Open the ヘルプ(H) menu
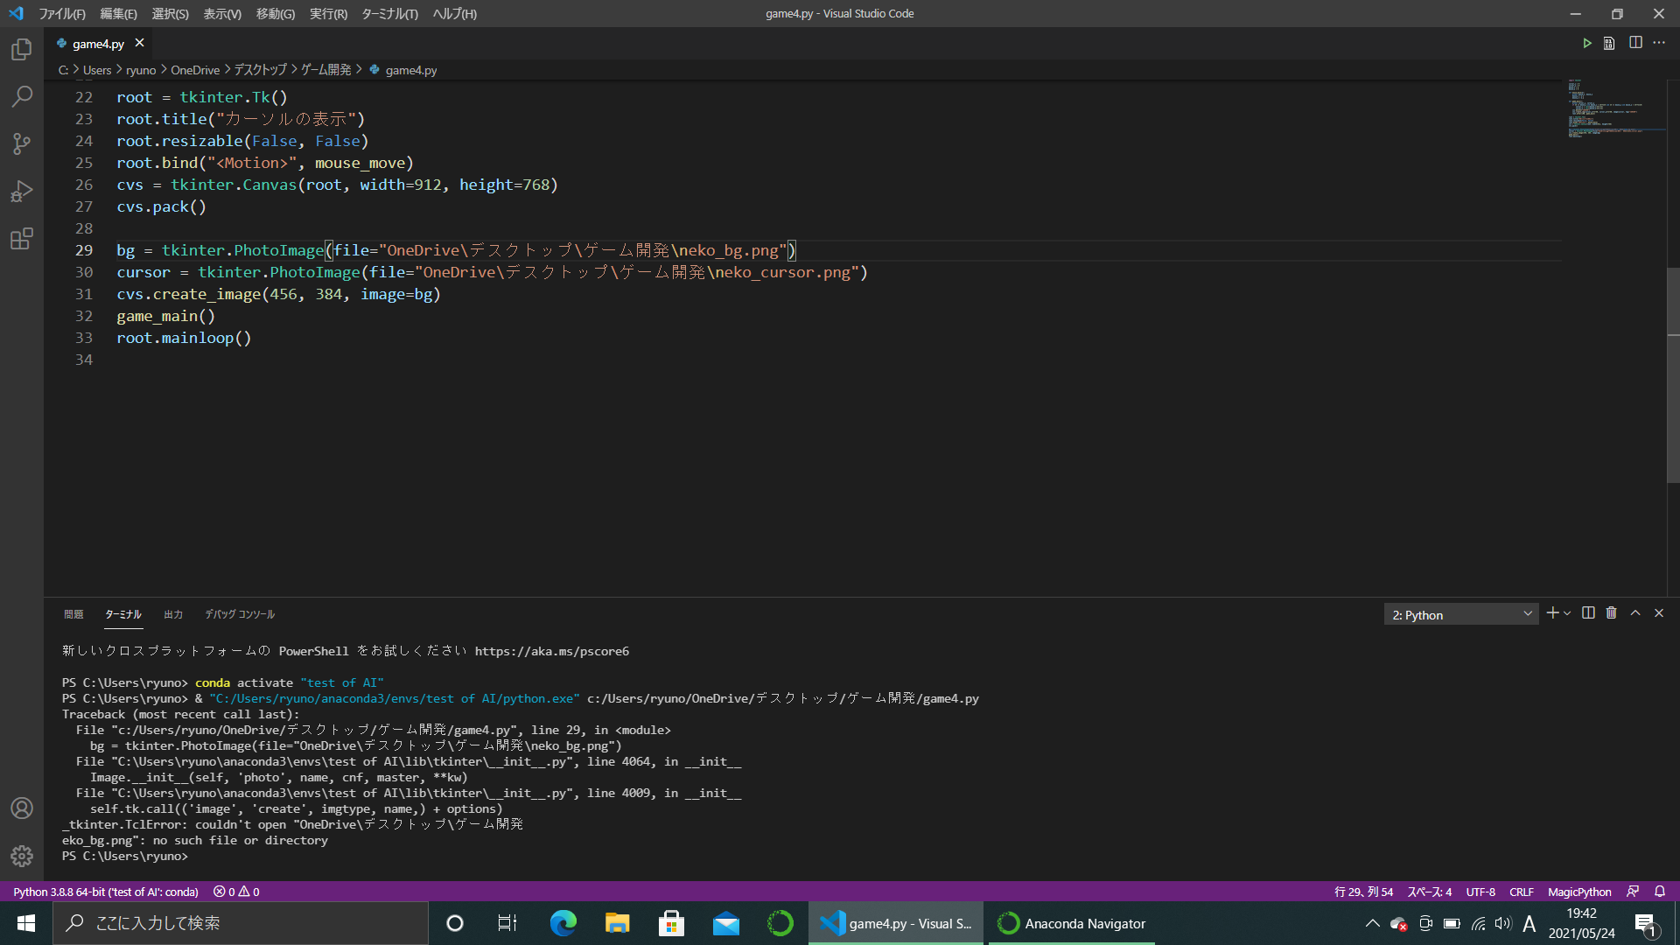1680x945 pixels. 454,14
